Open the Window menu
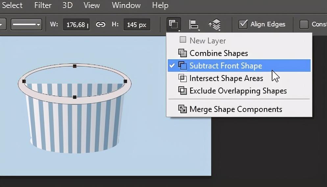The width and height of the screenshot is (327, 187). (126, 5)
